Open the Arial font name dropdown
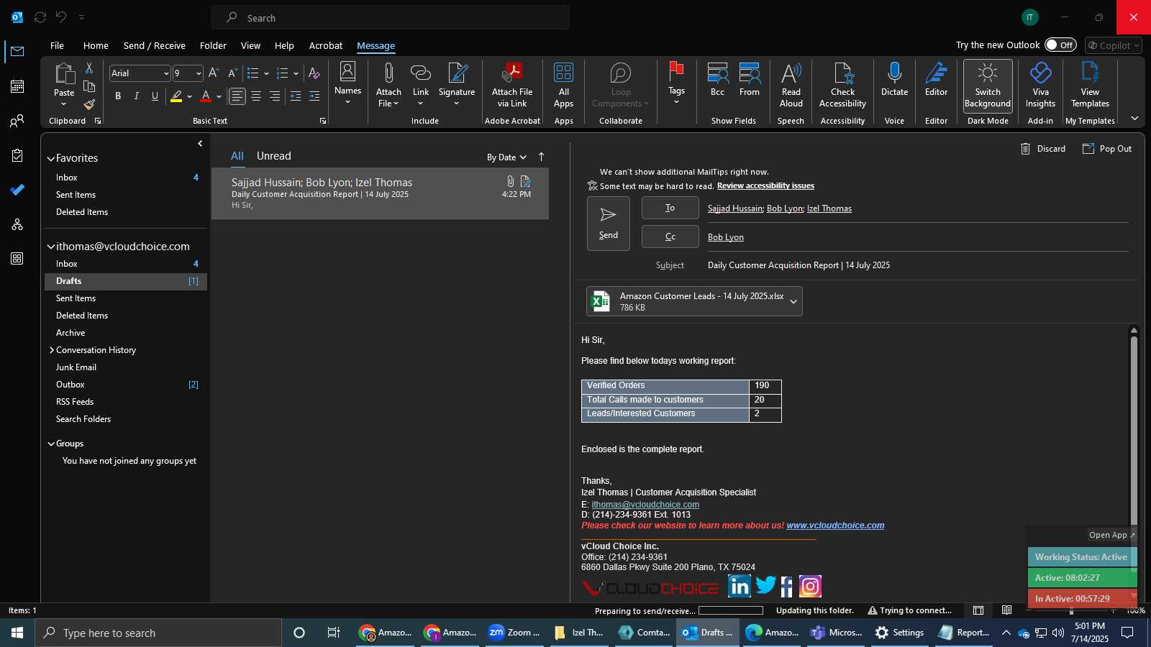1151x647 pixels. [x=165, y=73]
